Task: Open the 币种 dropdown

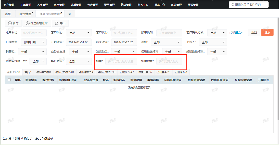Action: point(166,42)
